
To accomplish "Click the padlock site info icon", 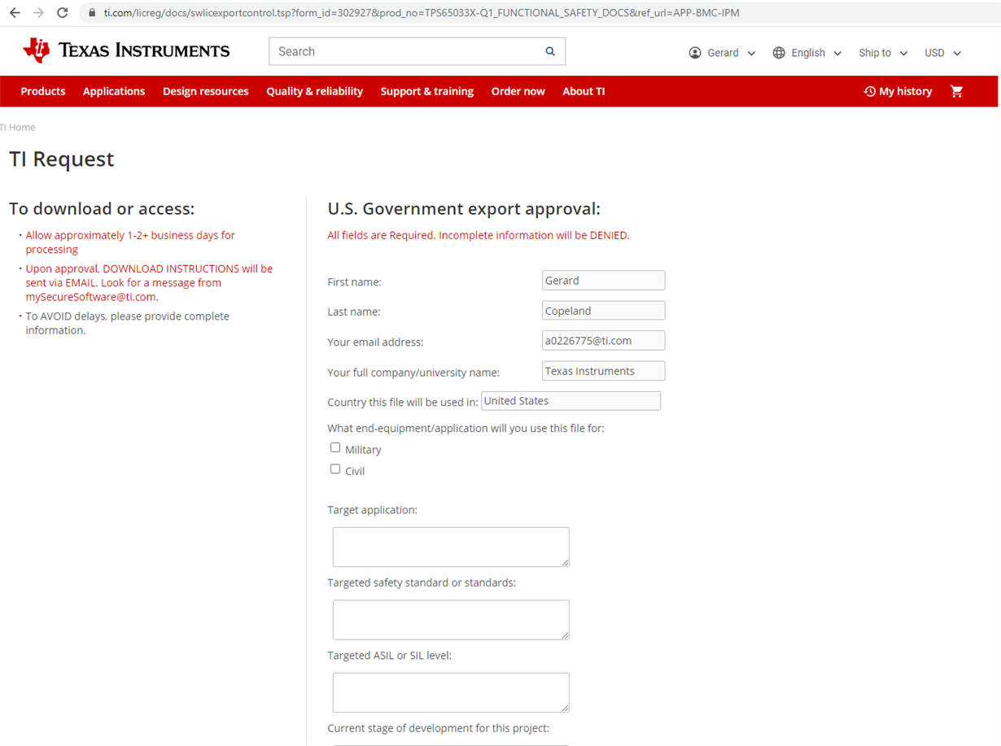I will [91, 13].
